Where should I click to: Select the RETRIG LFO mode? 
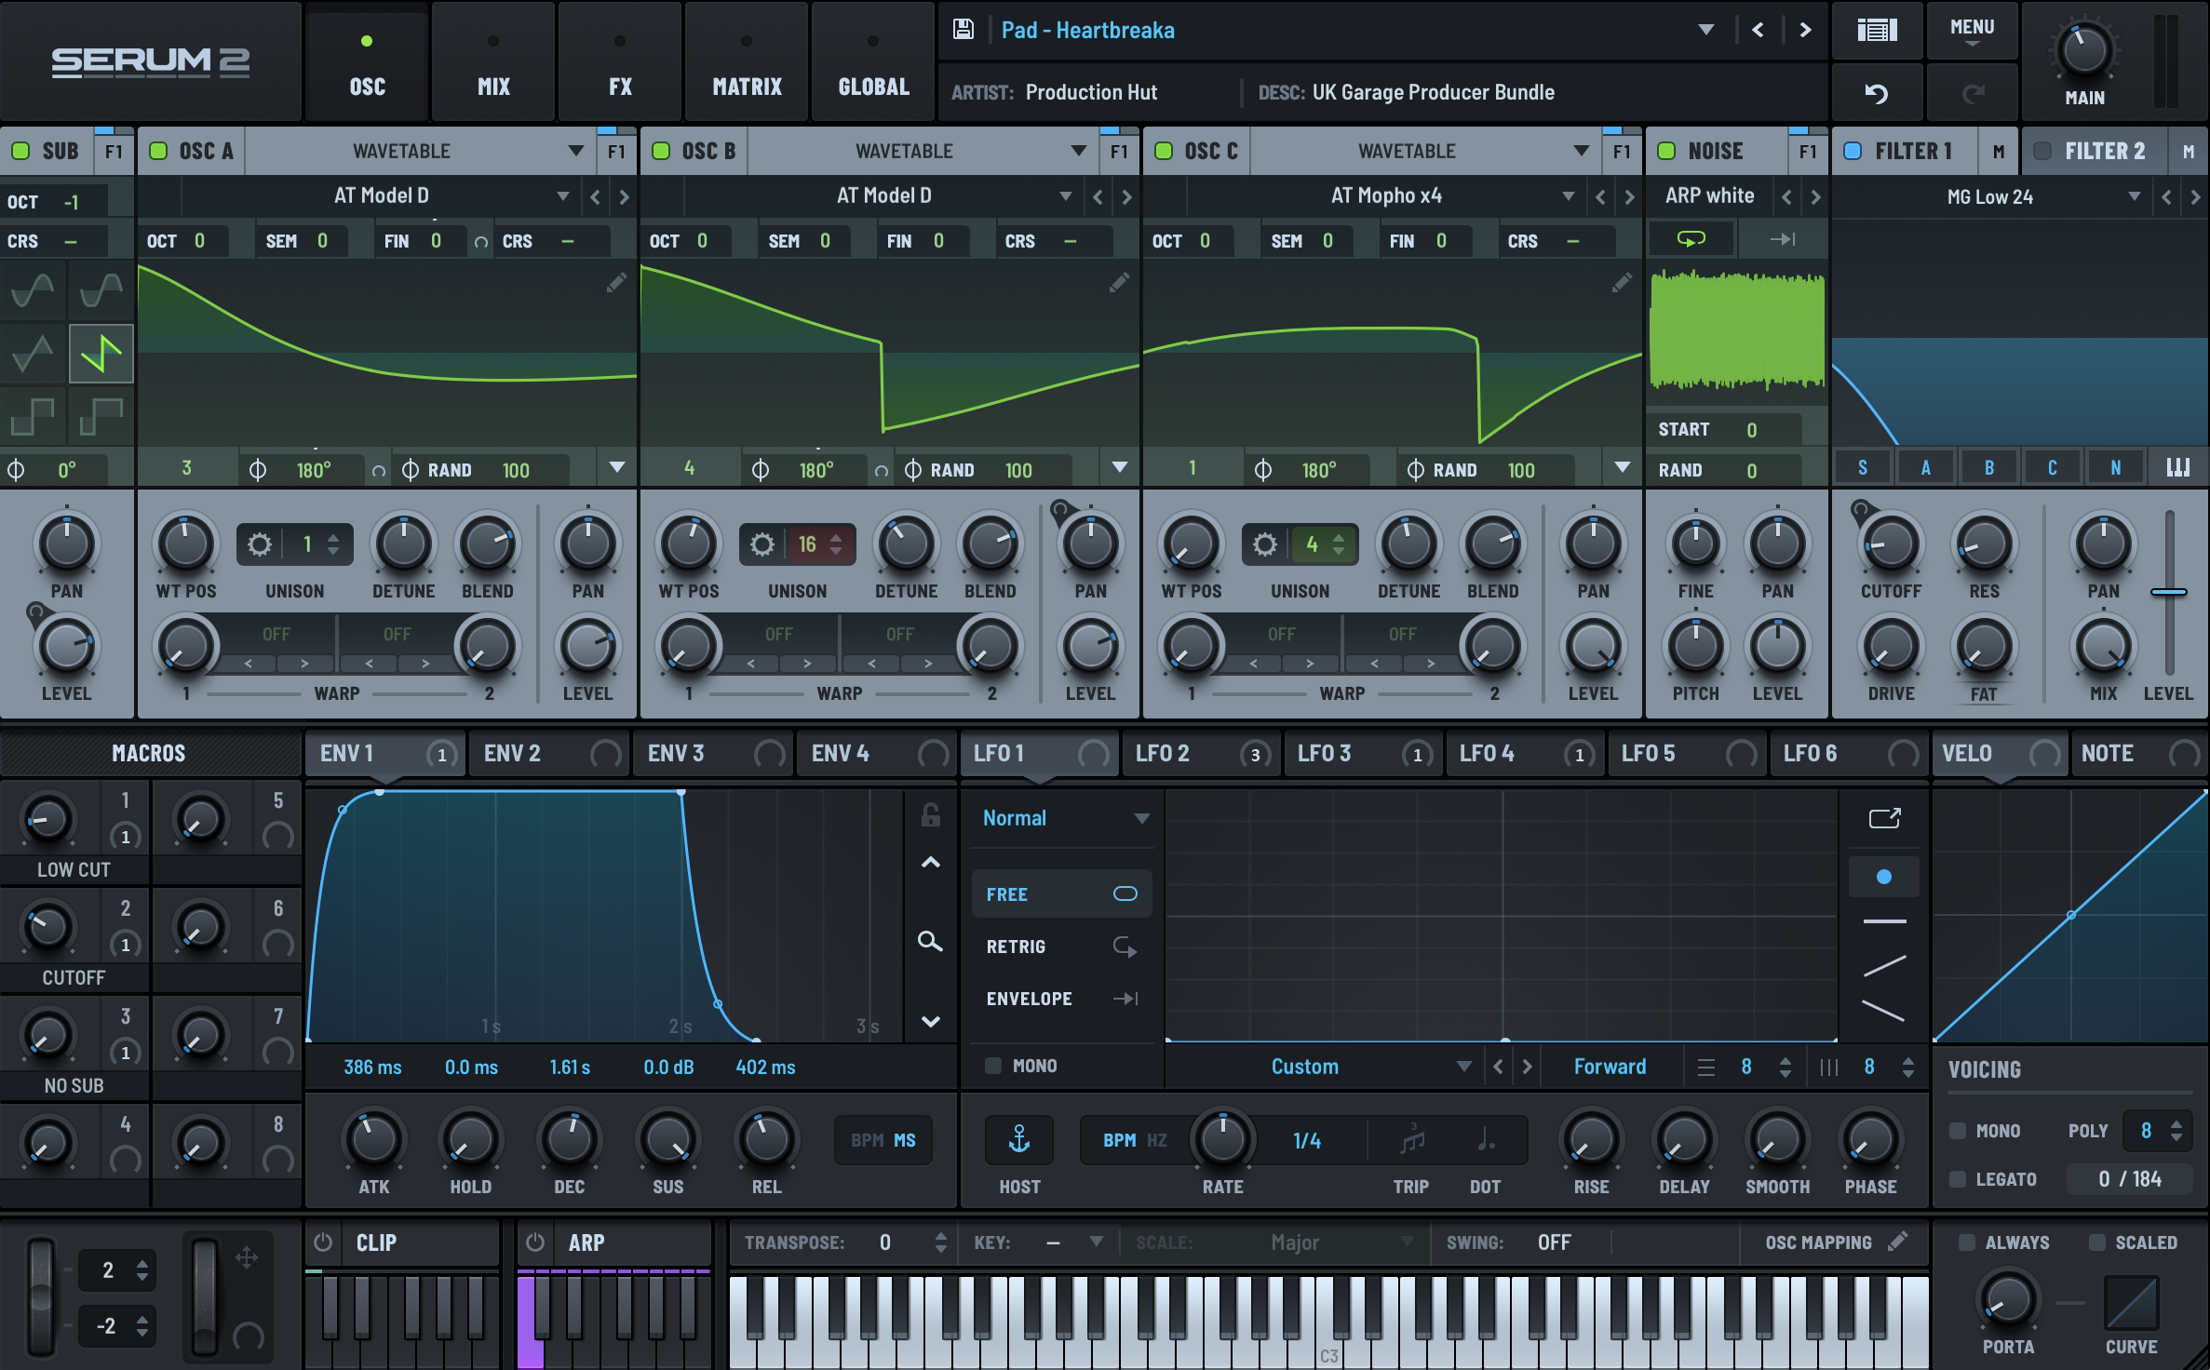coord(1062,947)
